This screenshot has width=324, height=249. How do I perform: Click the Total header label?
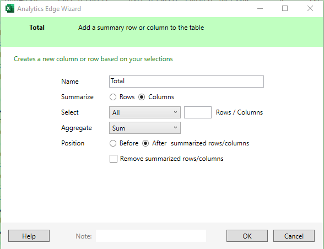coord(37,28)
